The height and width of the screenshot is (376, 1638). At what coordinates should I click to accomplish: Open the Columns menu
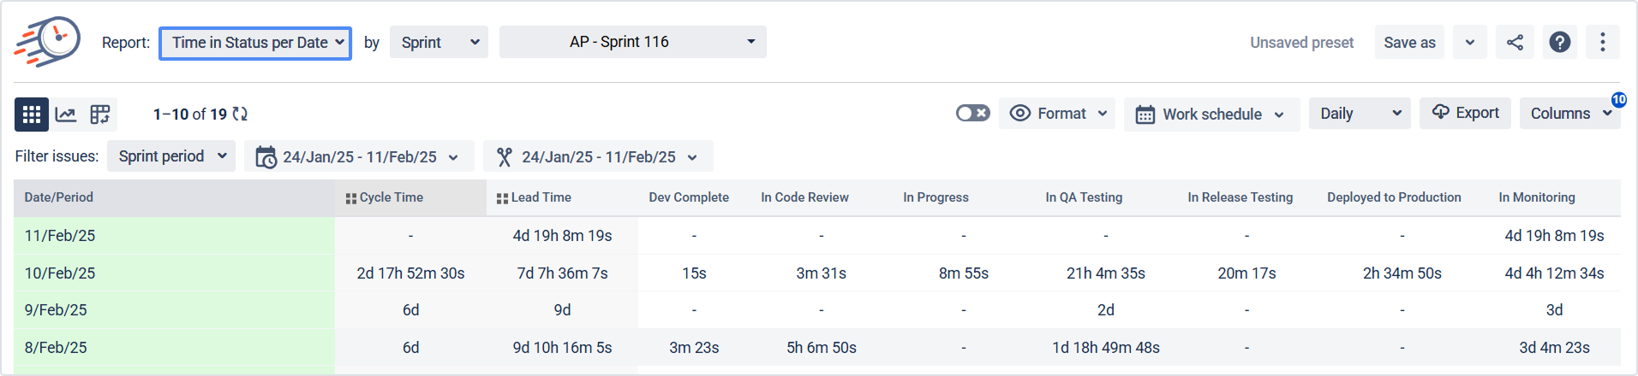click(1569, 114)
